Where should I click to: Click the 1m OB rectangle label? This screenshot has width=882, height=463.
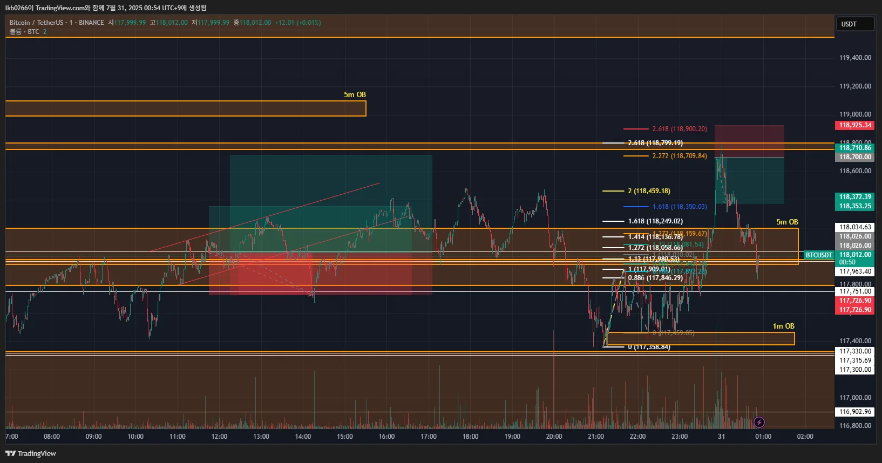[x=783, y=326]
